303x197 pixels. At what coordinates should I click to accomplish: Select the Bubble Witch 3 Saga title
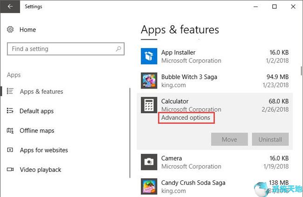point(189,77)
